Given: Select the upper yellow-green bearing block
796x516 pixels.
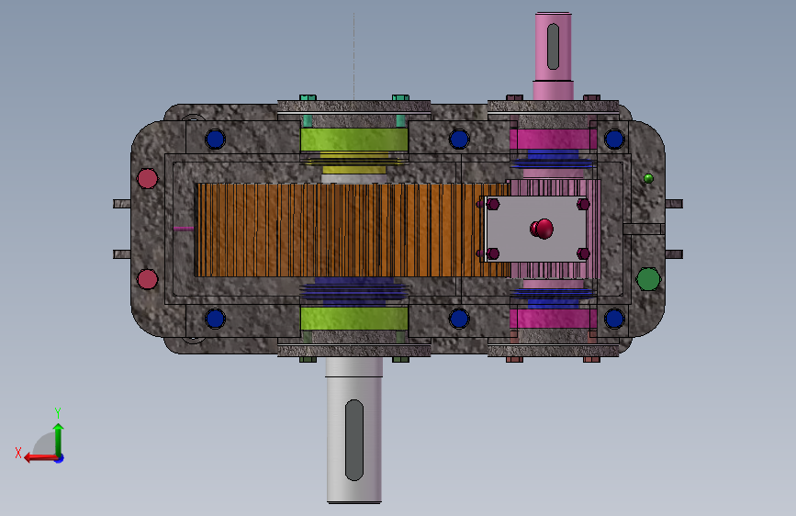Looking at the screenshot, I should coord(354,140).
